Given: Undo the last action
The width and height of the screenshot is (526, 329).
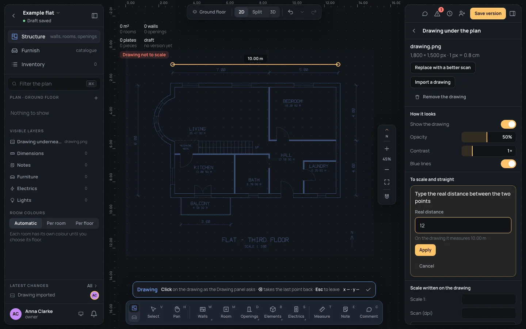Looking at the screenshot, I should click(x=290, y=12).
